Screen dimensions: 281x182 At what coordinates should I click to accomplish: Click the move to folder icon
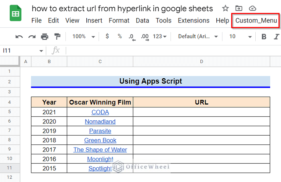239,8
